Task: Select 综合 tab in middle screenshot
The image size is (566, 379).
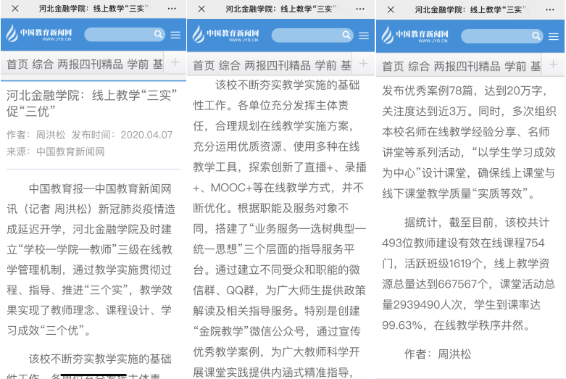Action: [230, 65]
